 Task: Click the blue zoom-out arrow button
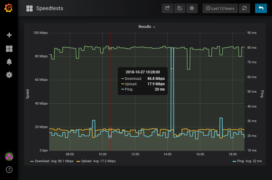click(x=261, y=8)
